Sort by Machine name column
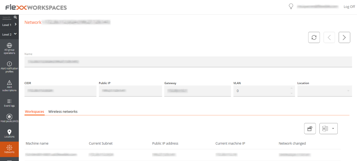Viewport: 357px width, 161px height. point(37,143)
